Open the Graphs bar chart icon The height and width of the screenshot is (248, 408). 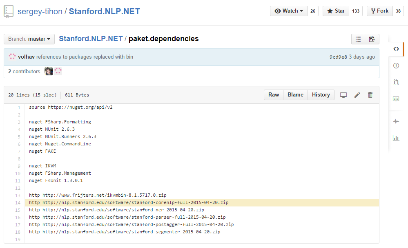click(396, 138)
